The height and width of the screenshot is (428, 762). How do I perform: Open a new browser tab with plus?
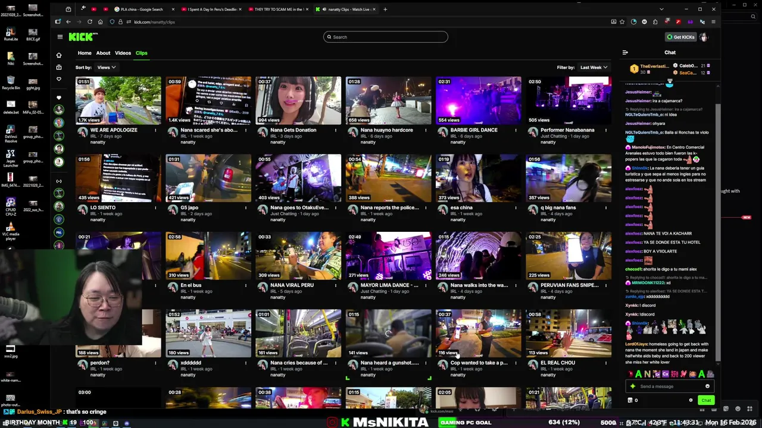pos(385,9)
